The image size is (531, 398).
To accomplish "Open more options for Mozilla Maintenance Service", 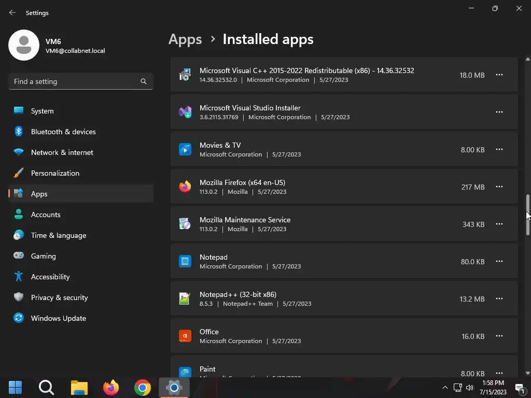I will pos(499,224).
